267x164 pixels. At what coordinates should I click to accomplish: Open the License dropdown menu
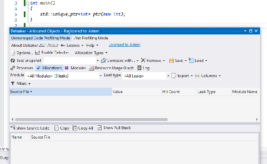[x=83, y=46]
